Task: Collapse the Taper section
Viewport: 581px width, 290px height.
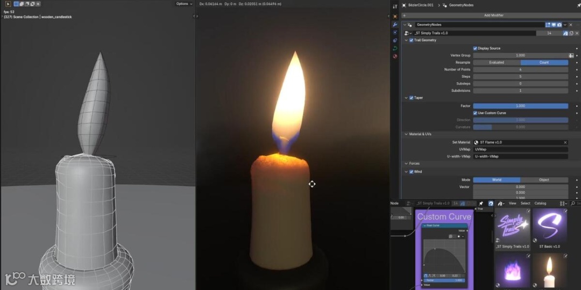Action: click(x=406, y=98)
